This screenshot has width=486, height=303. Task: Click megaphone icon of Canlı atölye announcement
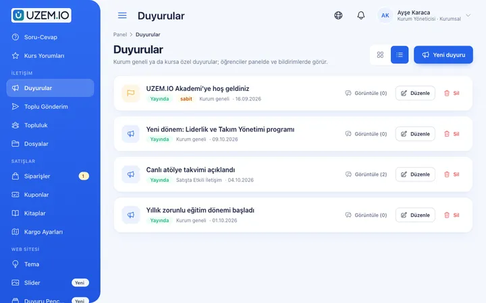(131, 174)
